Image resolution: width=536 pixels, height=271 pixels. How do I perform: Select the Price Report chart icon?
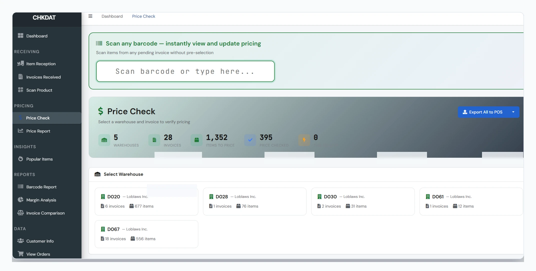pos(20,131)
